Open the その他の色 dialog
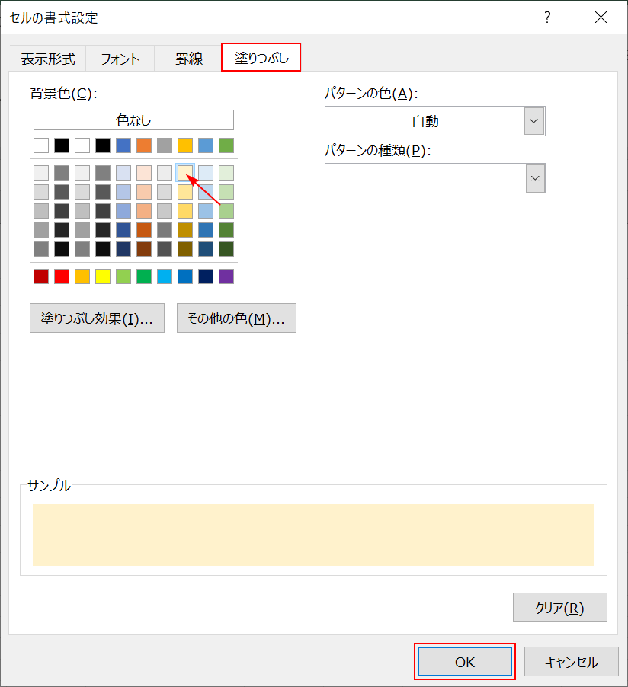Screen dimensions: 628x687 (x=236, y=318)
